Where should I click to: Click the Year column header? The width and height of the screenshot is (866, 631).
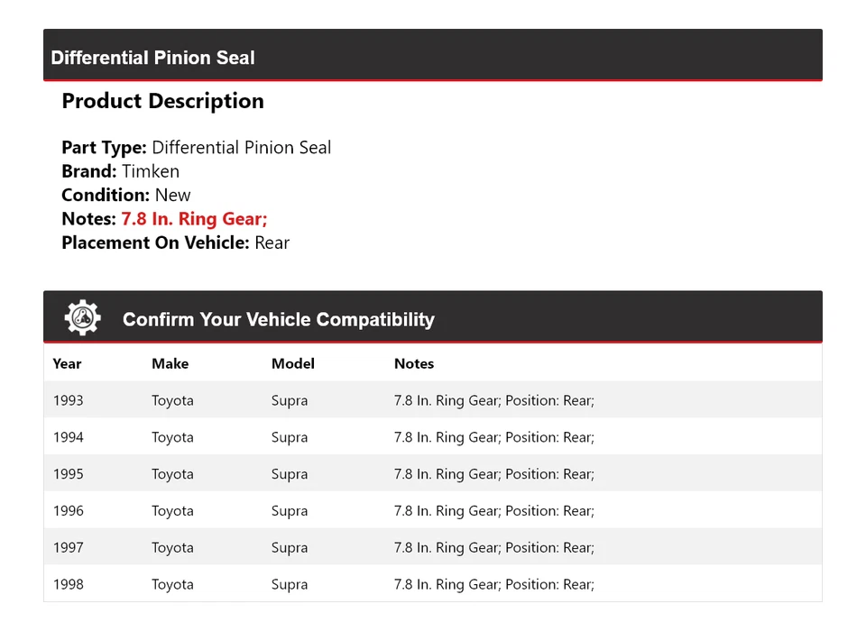[x=67, y=363]
